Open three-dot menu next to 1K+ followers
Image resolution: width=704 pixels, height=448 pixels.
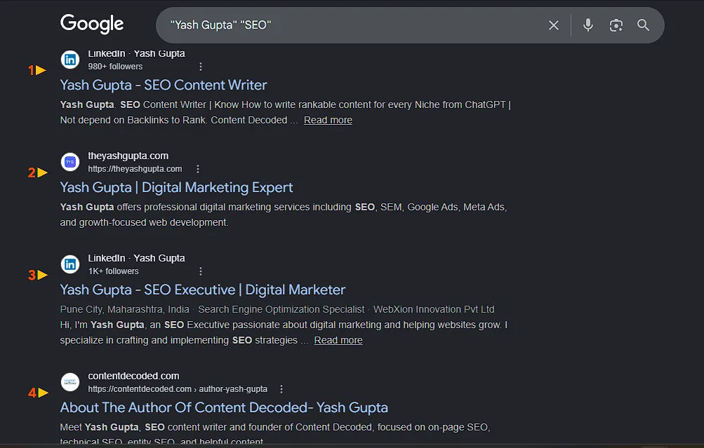pyautogui.click(x=201, y=271)
